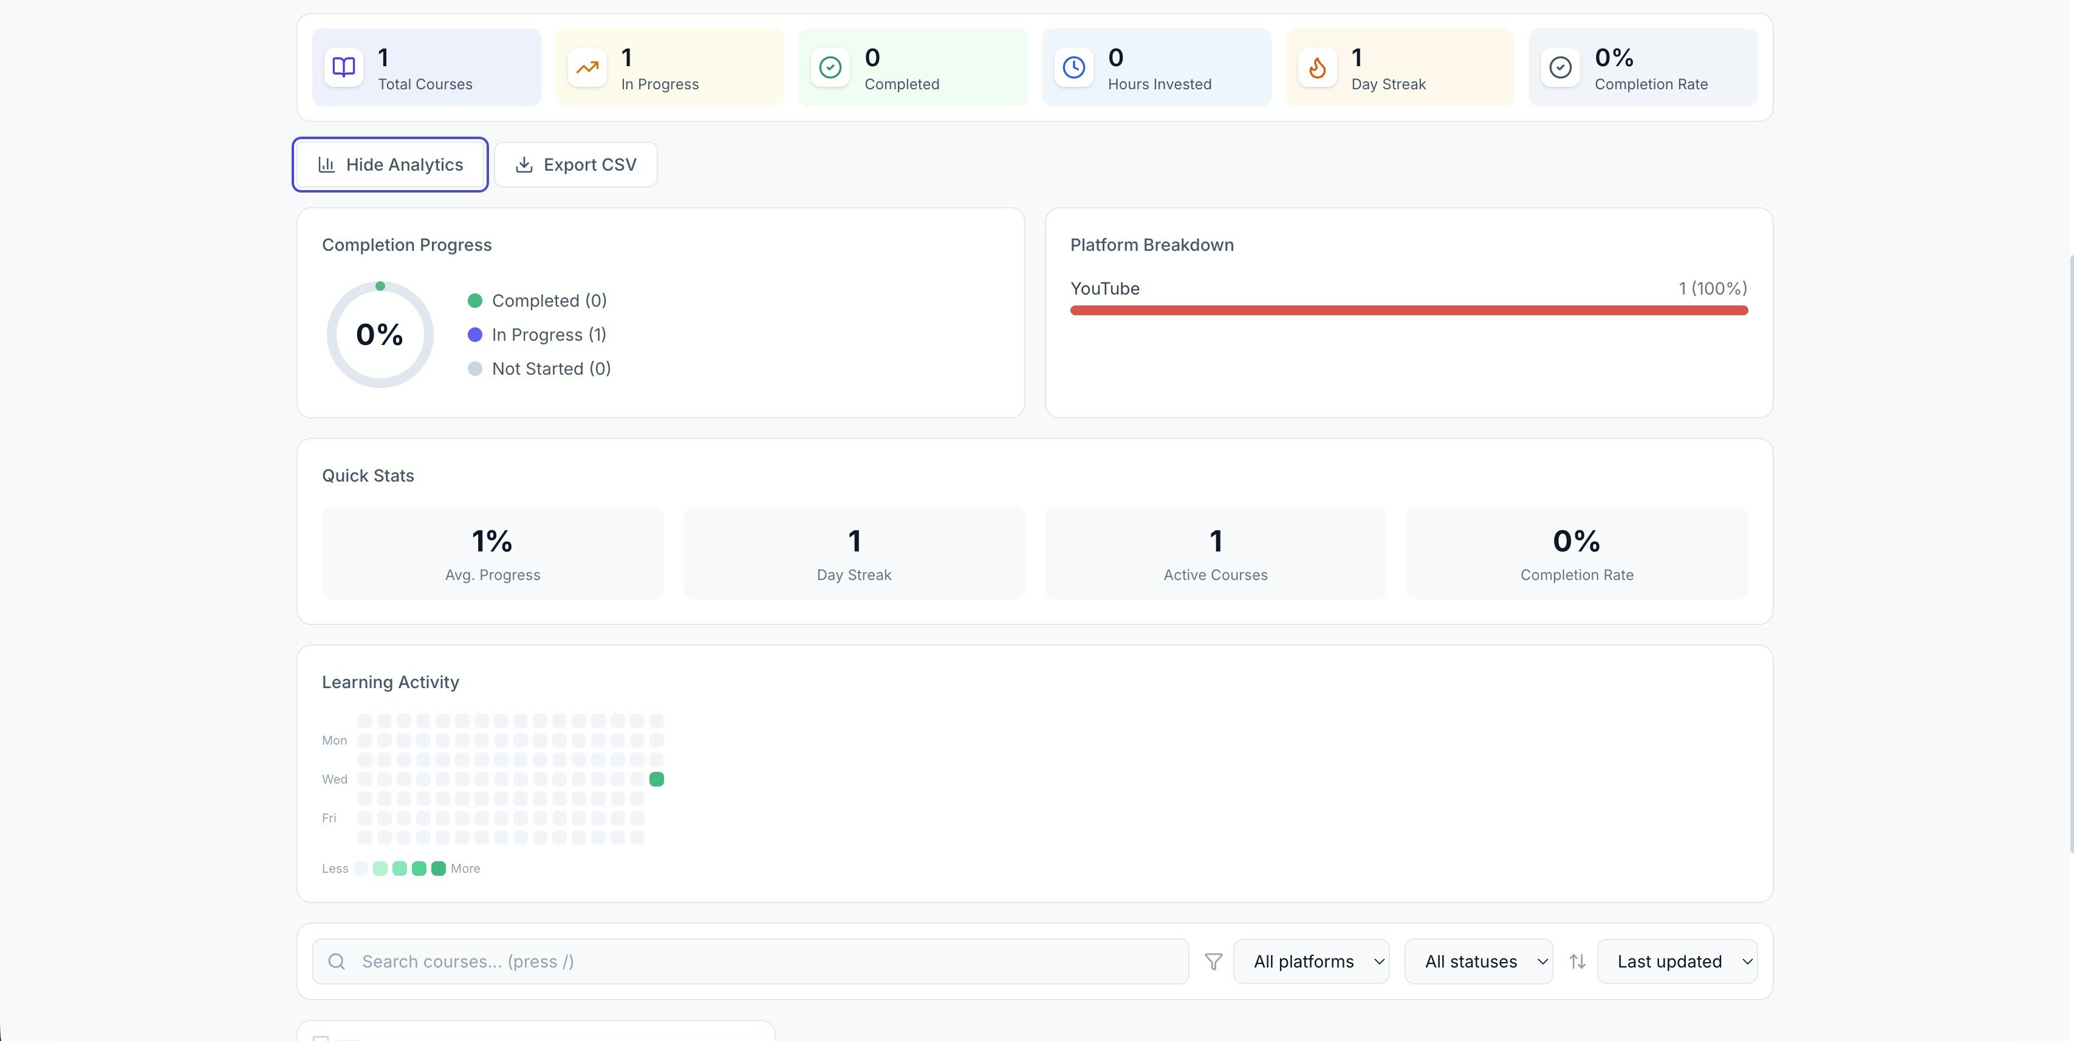Click the Hours Invested clock icon
The width and height of the screenshot is (2074, 1041).
pyautogui.click(x=1073, y=67)
